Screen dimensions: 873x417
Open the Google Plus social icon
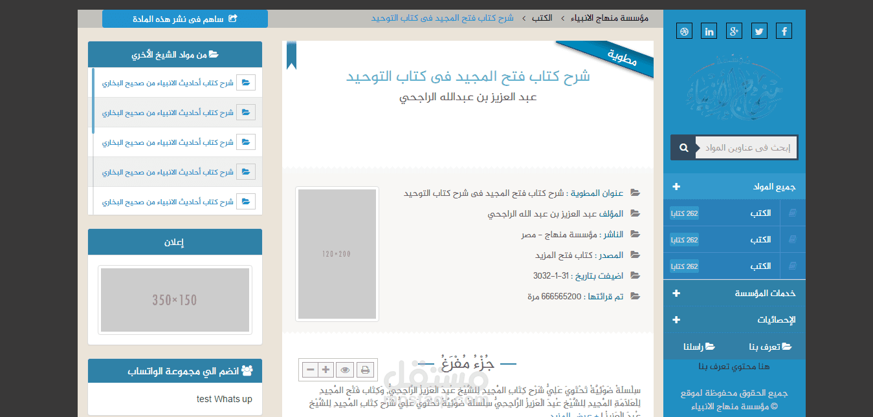734,31
